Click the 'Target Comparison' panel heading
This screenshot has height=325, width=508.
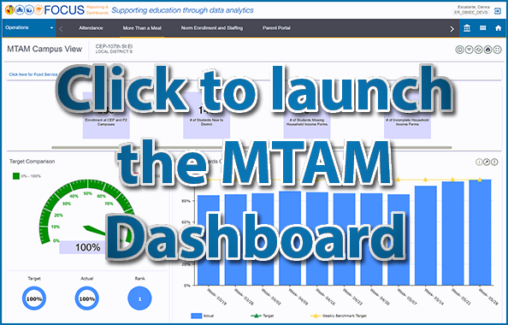coord(32,162)
